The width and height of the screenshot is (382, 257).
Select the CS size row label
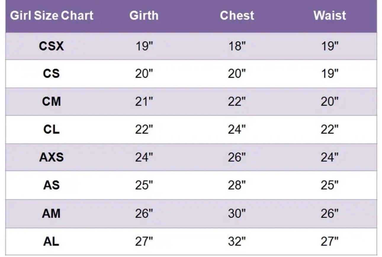(51, 73)
